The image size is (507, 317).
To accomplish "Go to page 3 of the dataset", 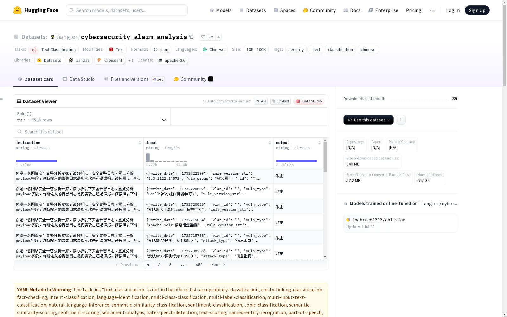I will [x=170, y=265].
